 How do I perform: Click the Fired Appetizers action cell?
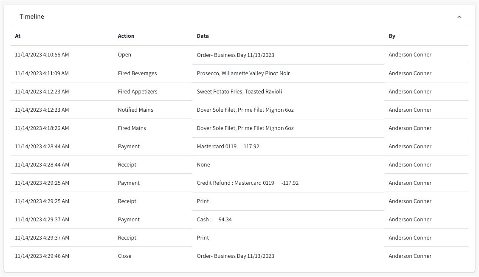(138, 92)
